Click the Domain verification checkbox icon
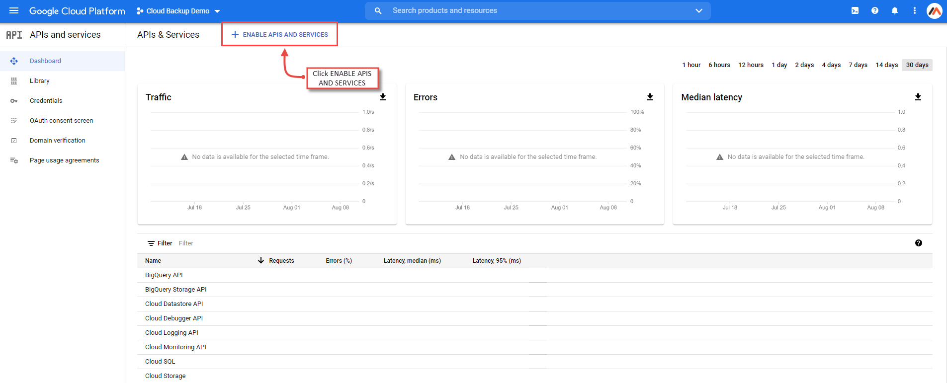Screen dimensions: 947x383 (14, 141)
